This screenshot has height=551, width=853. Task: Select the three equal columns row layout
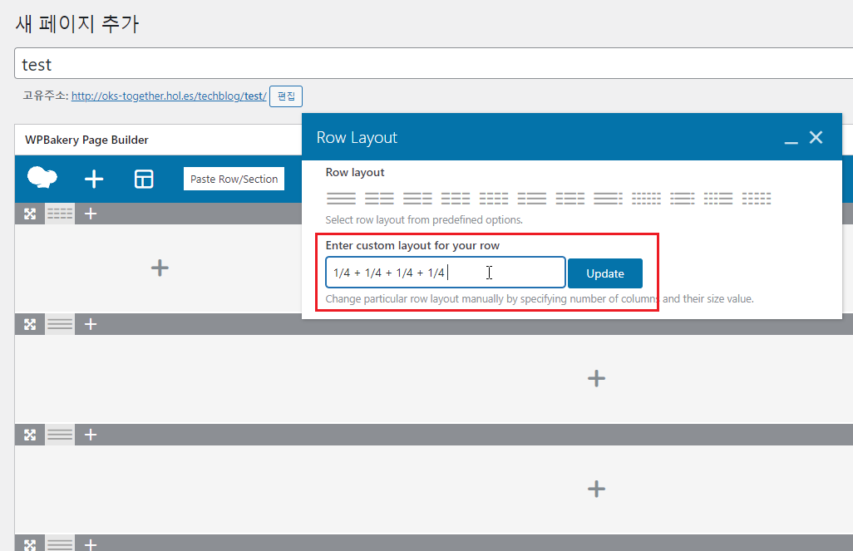click(x=456, y=199)
